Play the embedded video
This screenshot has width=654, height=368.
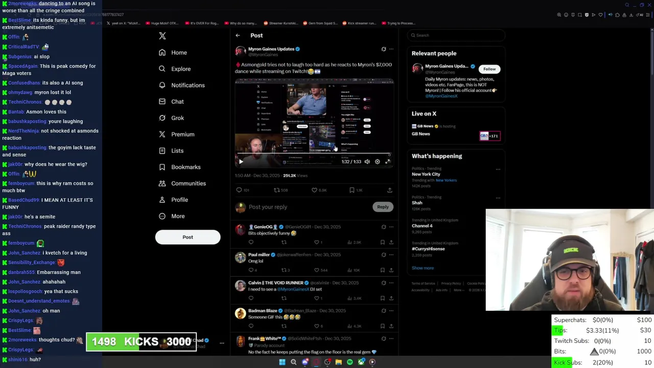coord(241,162)
